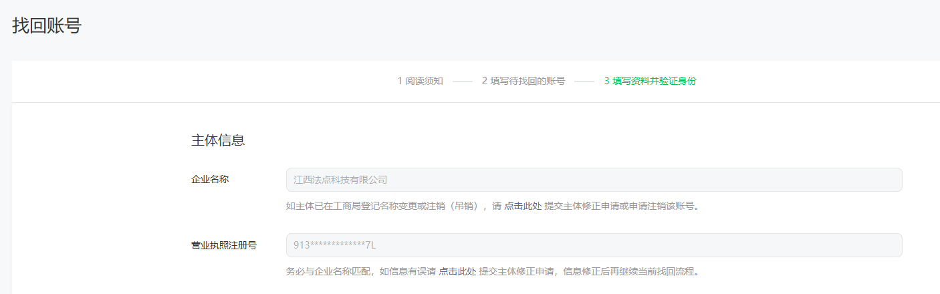Click the 如信息有误请 phrase before second link
The image size is (940, 294).
coord(408,271)
